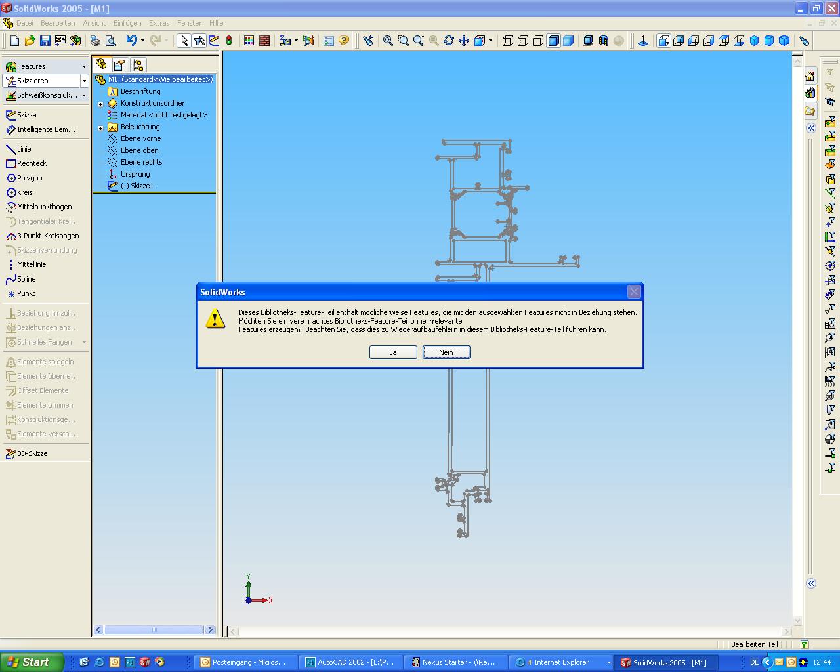The image size is (840, 672).
Task: Switch to the FeatureManager tree tab
Action: 101,64
